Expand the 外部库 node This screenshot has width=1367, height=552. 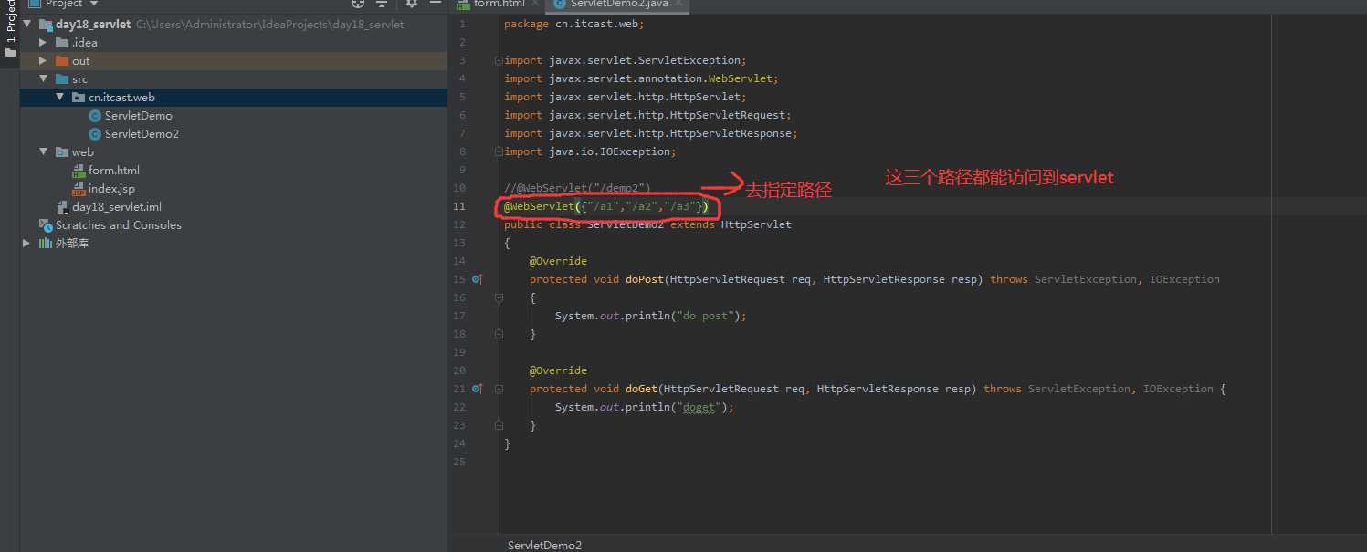26,244
